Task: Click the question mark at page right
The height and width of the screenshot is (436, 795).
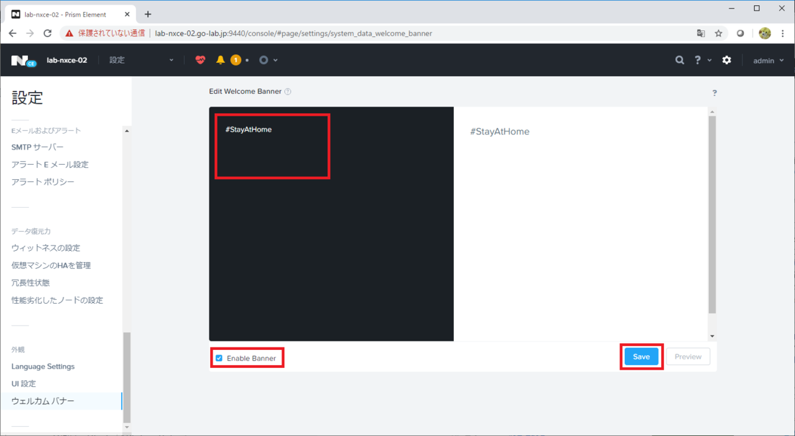Action: point(714,93)
